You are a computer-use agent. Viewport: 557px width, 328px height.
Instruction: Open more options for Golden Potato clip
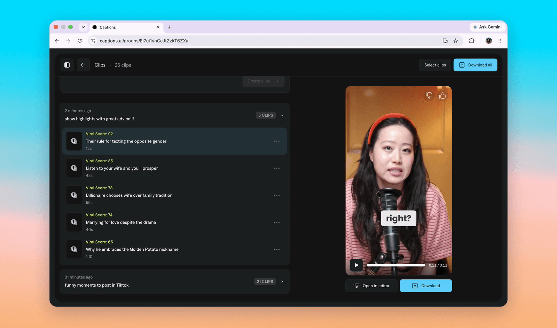(x=277, y=249)
